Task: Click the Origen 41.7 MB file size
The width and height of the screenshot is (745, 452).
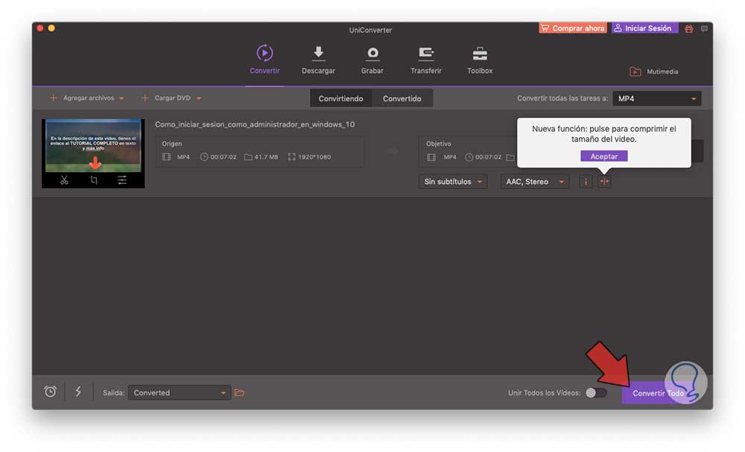Action: coord(266,156)
